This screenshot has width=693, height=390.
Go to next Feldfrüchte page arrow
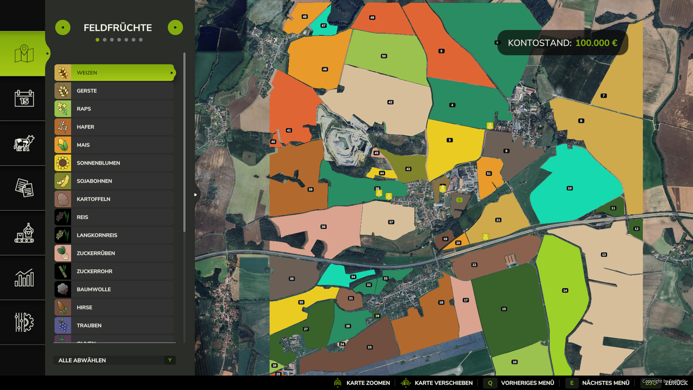[x=175, y=27]
